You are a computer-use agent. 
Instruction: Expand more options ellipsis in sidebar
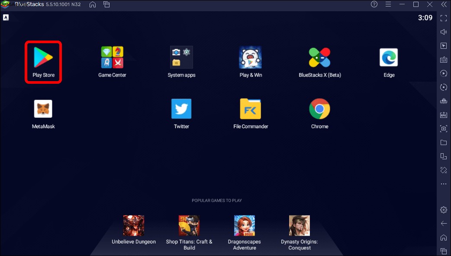(444, 183)
